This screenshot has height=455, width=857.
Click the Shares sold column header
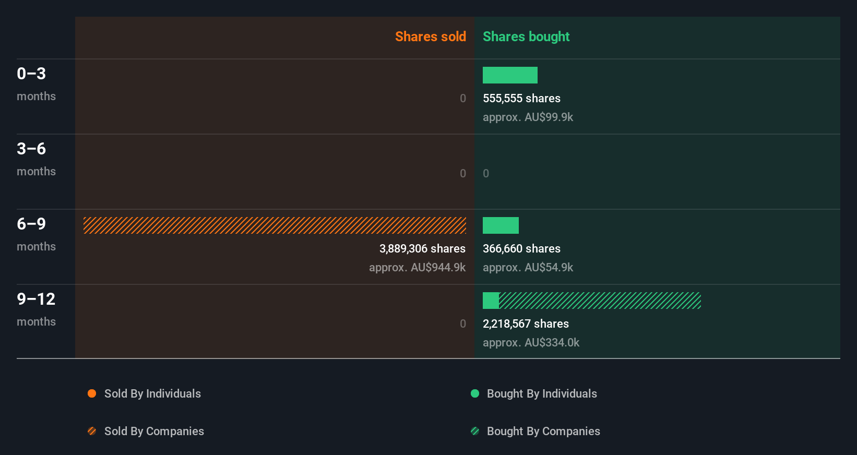431,37
